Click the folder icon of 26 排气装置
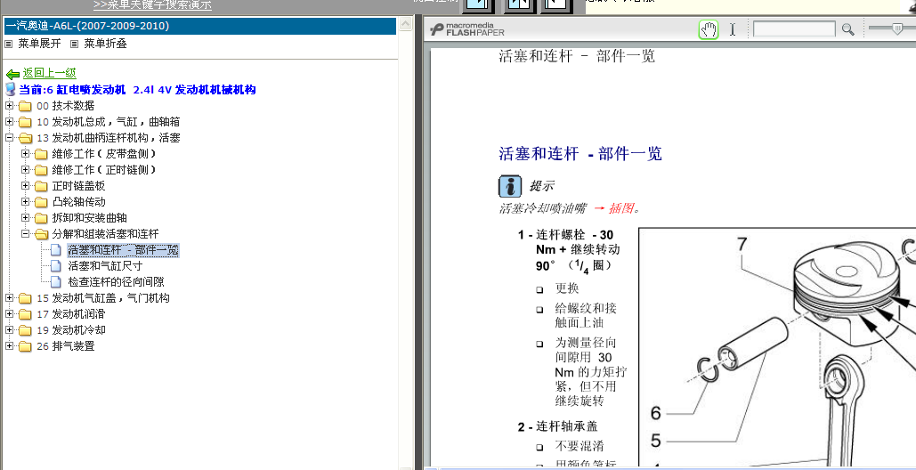This screenshot has height=470, width=916. pos(25,346)
